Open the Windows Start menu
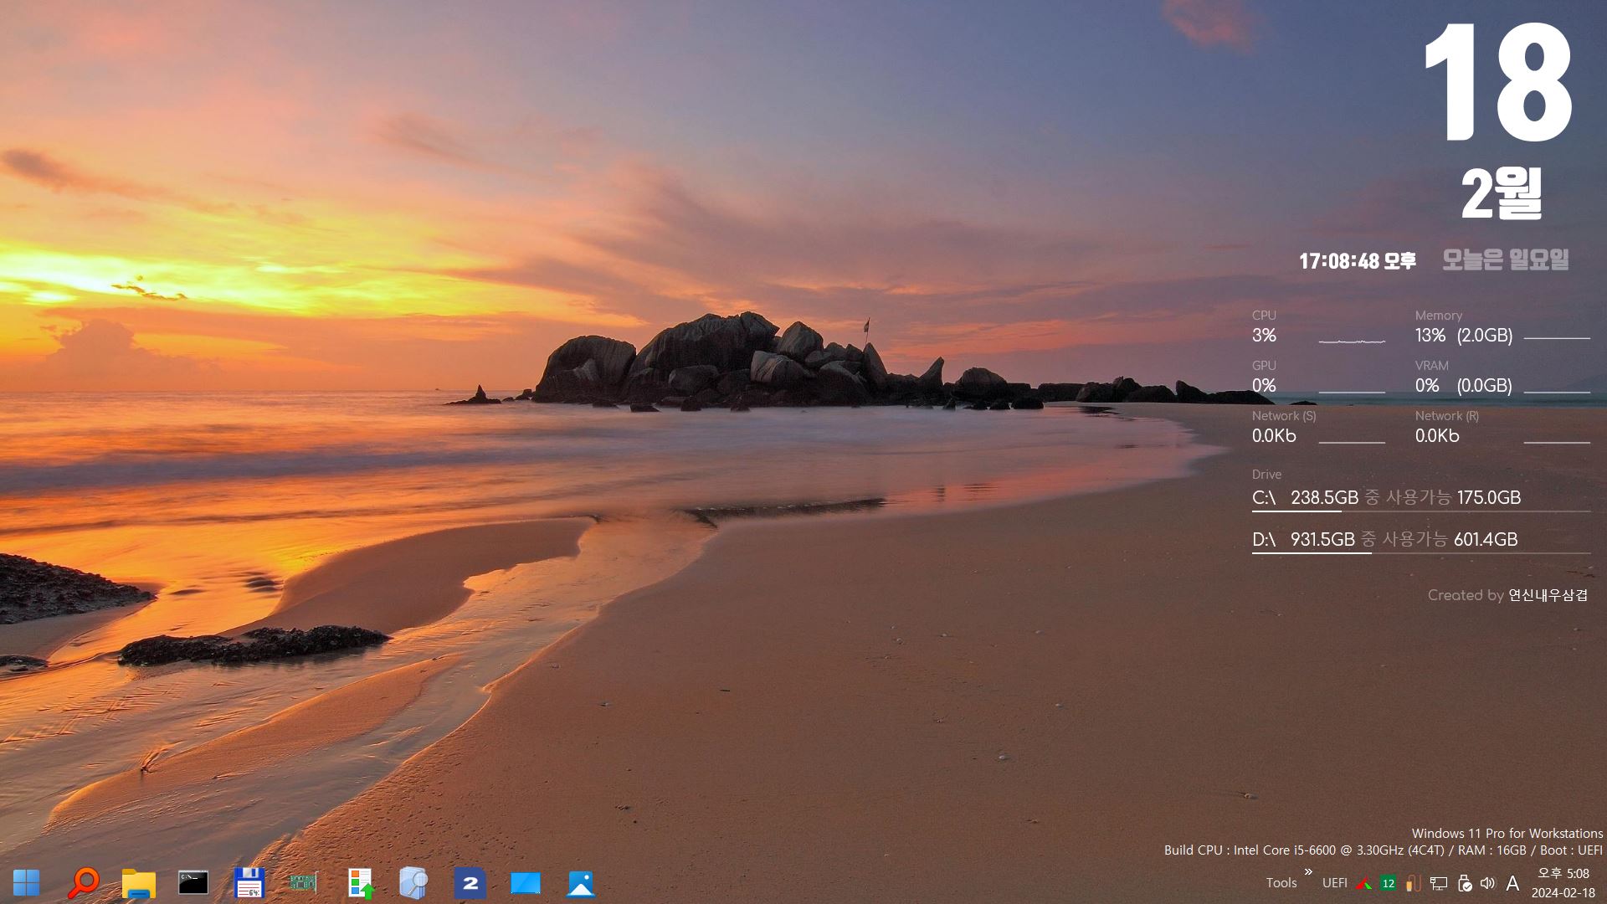 [x=26, y=882]
